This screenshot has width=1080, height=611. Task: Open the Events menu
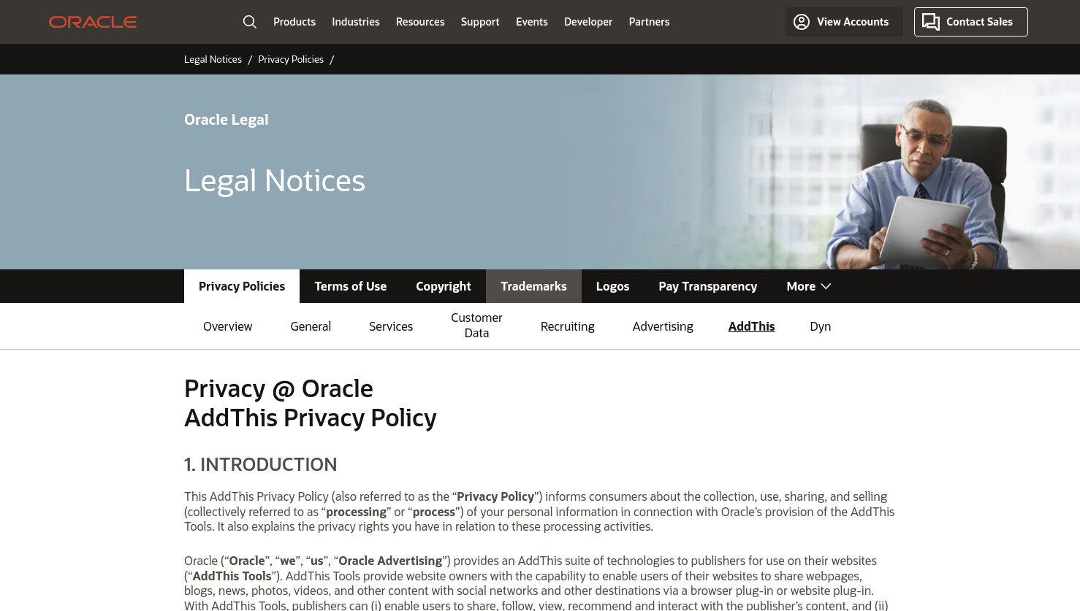coord(532,22)
